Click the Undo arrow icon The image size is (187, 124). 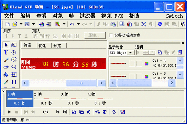(72, 24)
